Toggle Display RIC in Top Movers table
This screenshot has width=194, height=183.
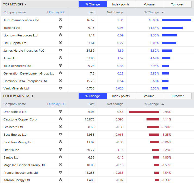click(57, 12)
